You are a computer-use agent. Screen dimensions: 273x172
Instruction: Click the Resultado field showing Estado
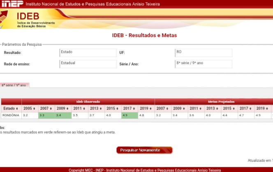(88, 53)
